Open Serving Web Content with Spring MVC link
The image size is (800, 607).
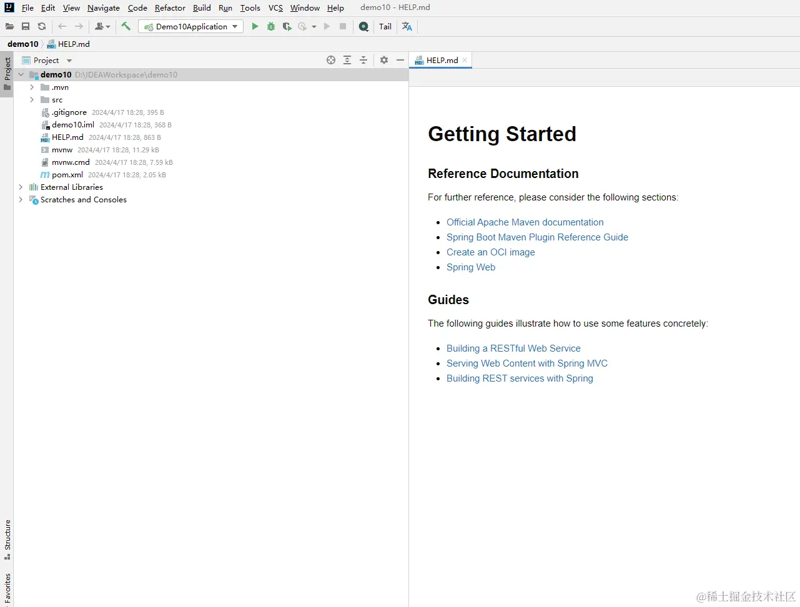(527, 363)
